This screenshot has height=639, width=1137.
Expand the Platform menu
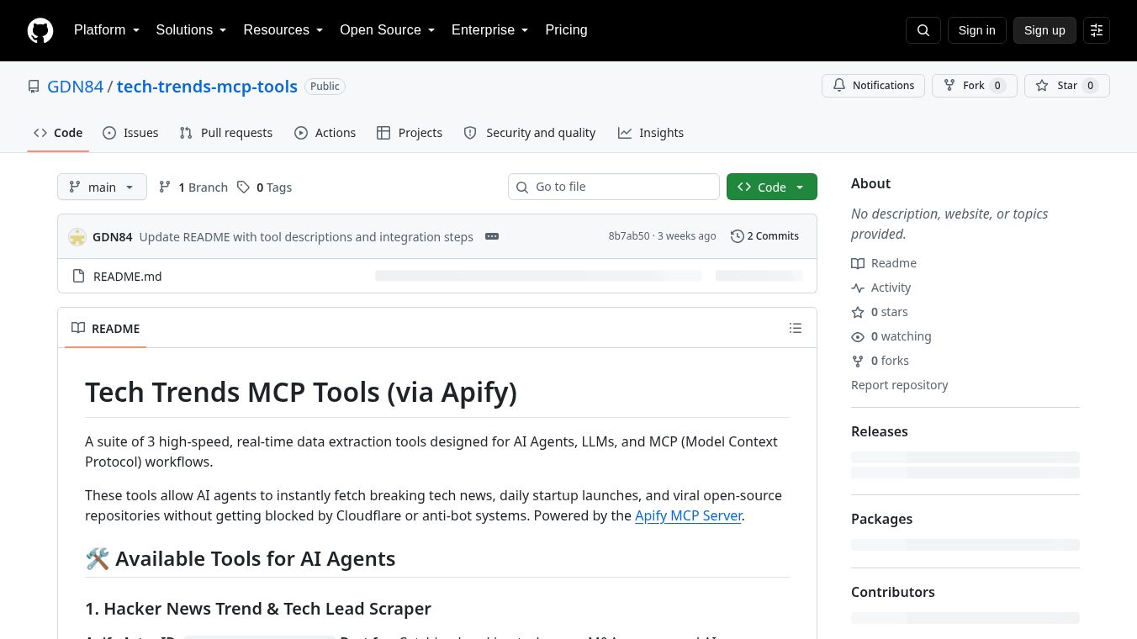click(x=107, y=30)
